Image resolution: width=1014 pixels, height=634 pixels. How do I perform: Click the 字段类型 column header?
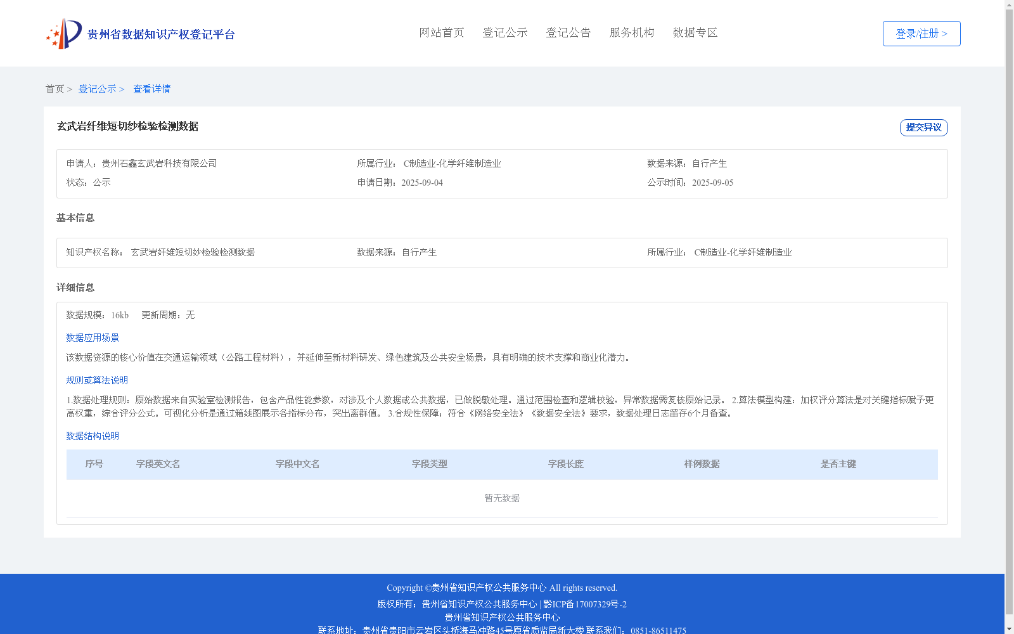point(429,464)
